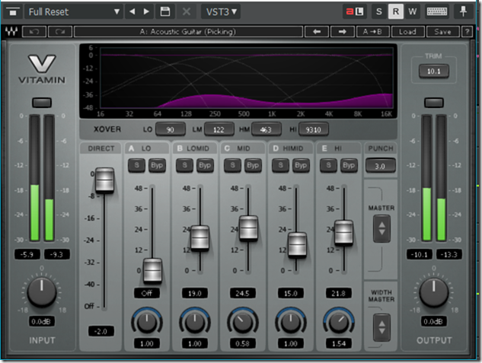Open the VST3 dropdown menu
This screenshot has width=482, height=363.
point(221,11)
